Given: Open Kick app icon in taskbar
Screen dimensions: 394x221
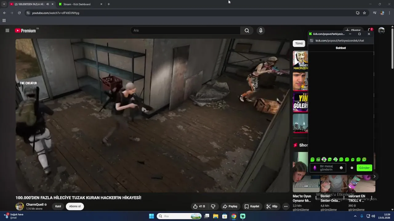Looking at the screenshot, I should [243, 216].
